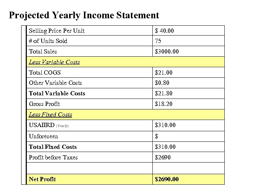254x190 pixels.
Task: Select the Total Sales $3000.00 value
Action: 167,52
